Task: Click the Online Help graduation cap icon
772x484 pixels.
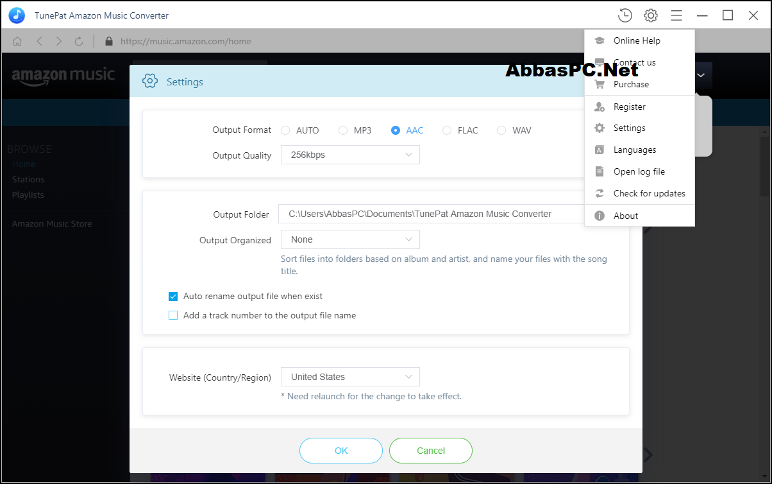Action: (x=600, y=40)
